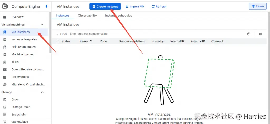Image resolution: width=270 pixels, height=124 pixels.
Task: Sort by Name using the arrow icon
Action: pyautogui.click(x=91, y=41)
